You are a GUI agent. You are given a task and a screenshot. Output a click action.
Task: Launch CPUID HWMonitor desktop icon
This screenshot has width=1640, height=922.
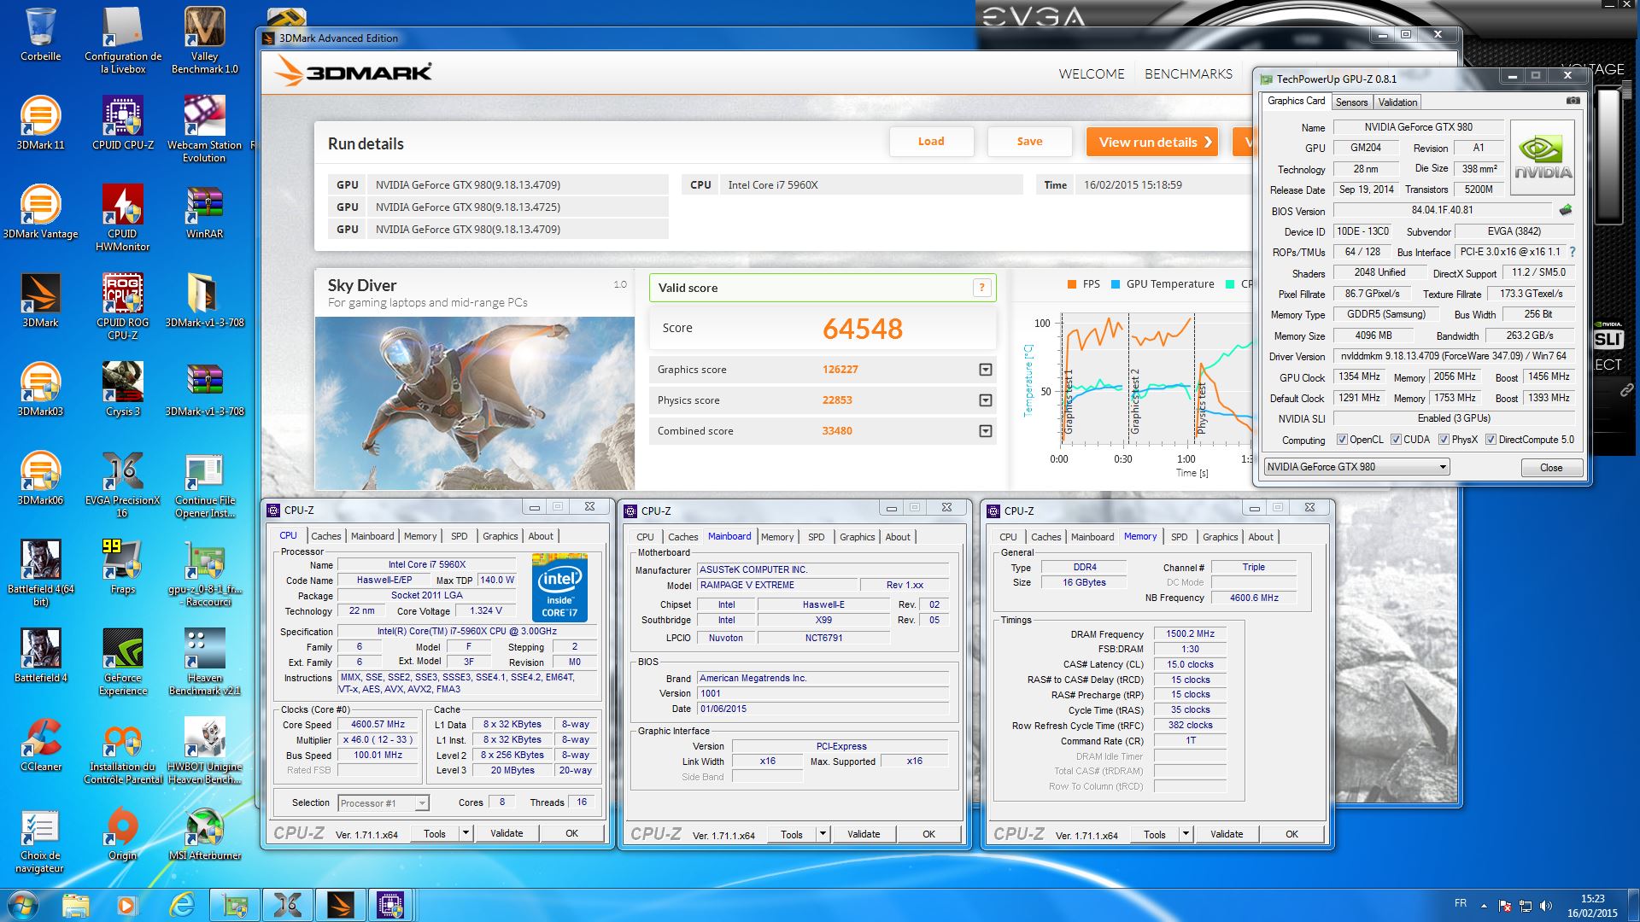click(x=123, y=218)
